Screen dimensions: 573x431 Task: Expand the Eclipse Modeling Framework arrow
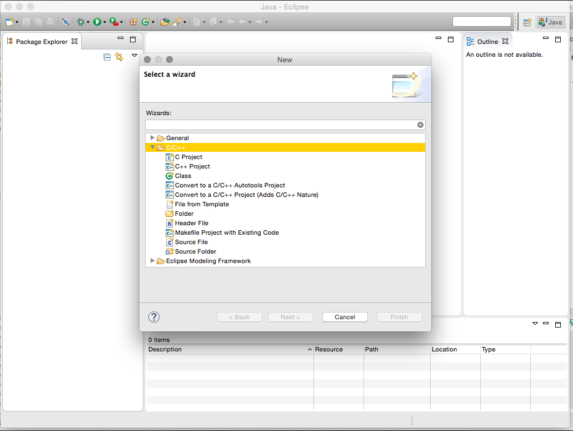[x=152, y=261]
